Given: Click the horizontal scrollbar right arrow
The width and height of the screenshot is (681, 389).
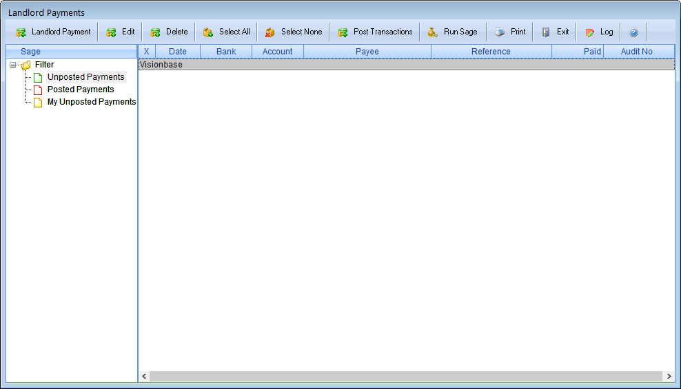Looking at the screenshot, I should coord(669,376).
